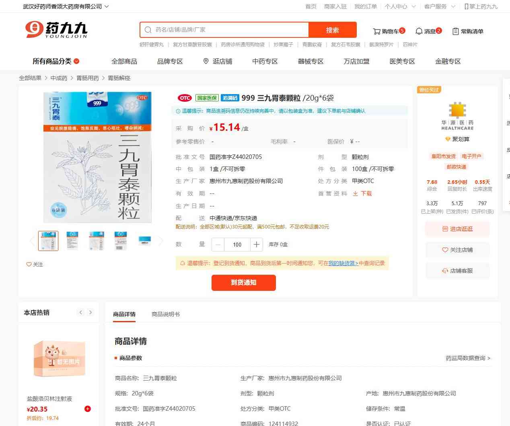Image resolution: width=510 pixels, height=426 pixels.
Task: Click the minus button to decrease quantity
Action: click(218, 244)
